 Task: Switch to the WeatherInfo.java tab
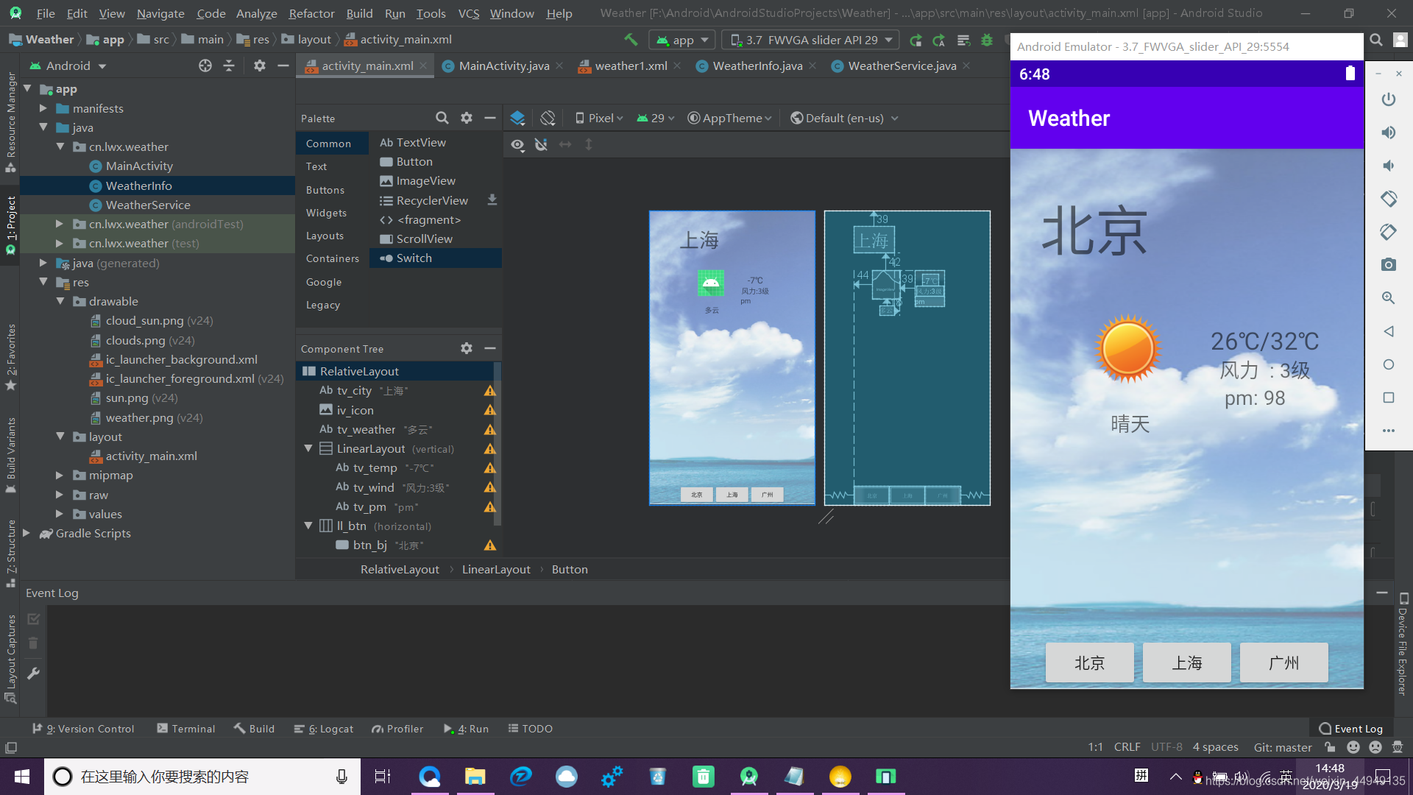tap(757, 66)
